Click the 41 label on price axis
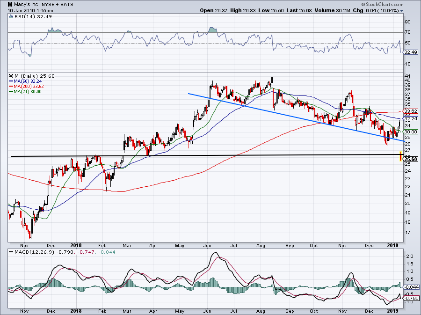 pos(407,76)
